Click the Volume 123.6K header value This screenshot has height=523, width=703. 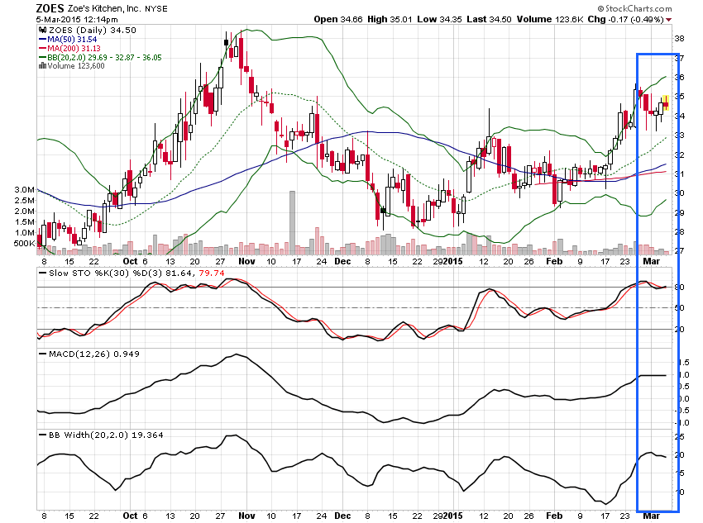pos(550,19)
